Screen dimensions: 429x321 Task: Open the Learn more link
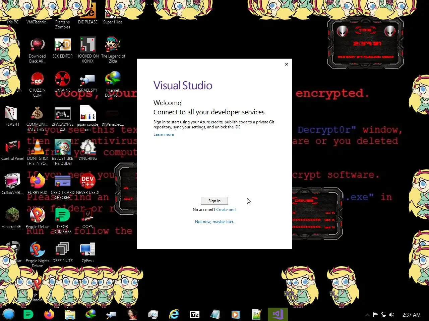coord(164,134)
